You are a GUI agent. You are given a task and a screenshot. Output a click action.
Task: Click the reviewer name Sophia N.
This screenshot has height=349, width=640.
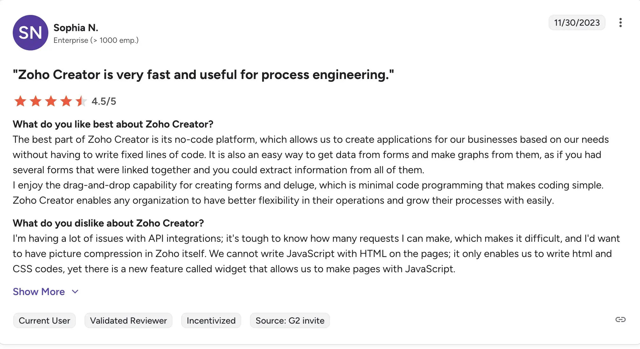(76, 28)
